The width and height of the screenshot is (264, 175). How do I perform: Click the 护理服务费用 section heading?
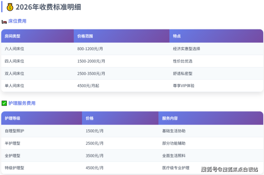(22, 103)
